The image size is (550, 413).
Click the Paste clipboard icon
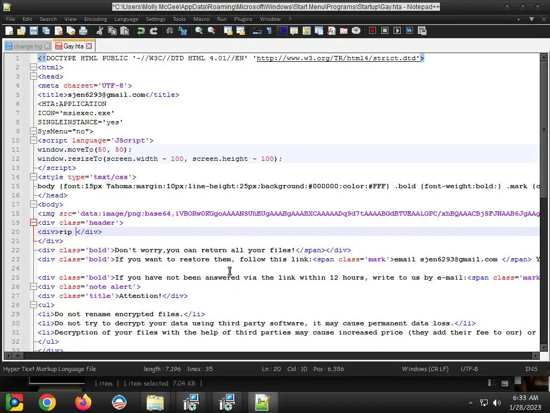(x=125, y=31)
